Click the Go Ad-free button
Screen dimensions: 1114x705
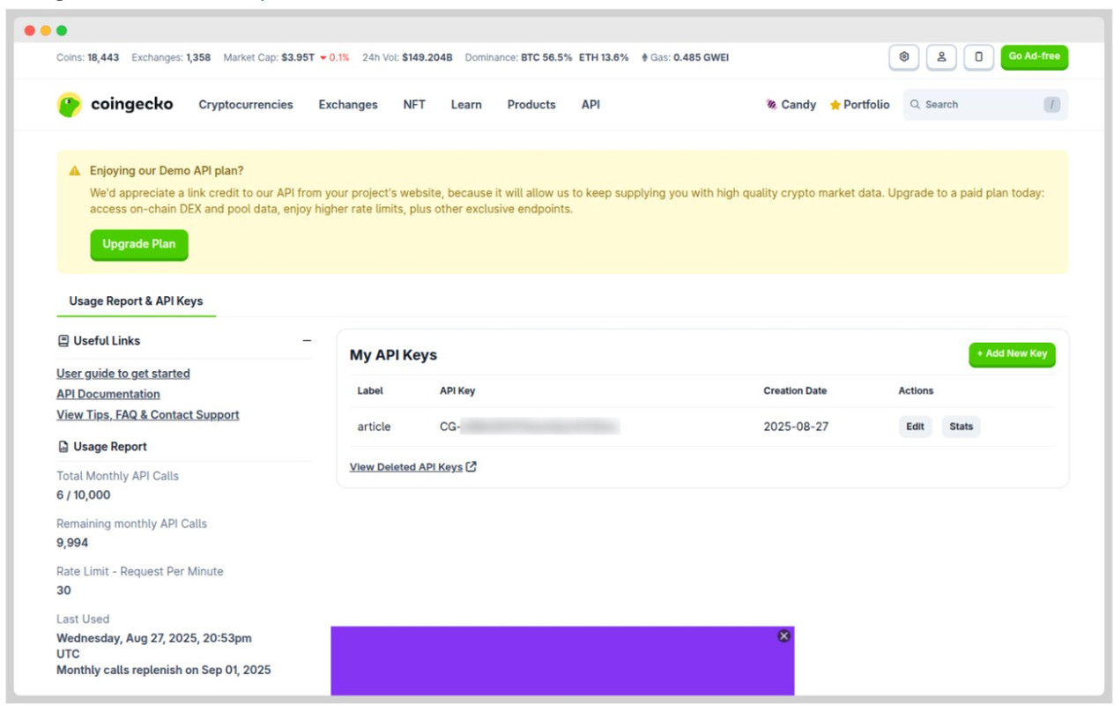1035,56
